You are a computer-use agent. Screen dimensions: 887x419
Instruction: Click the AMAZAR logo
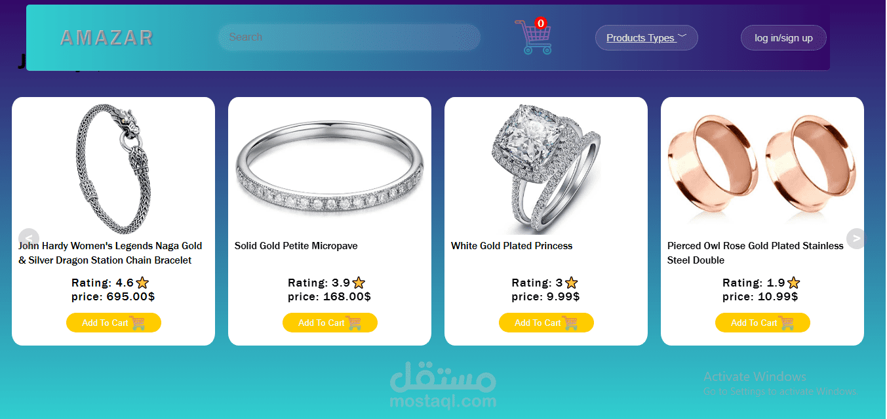coord(106,37)
